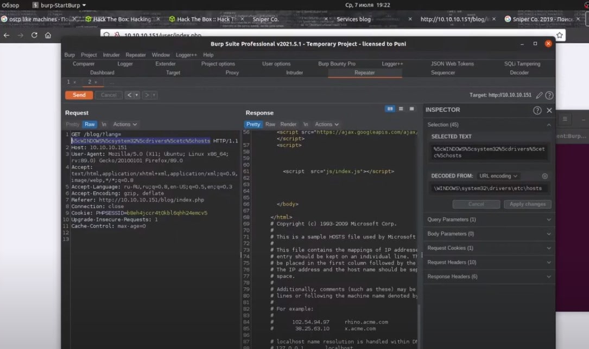The image size is (589, 349).
Task: Click the Inspector help icon
Action: [x=537, y=110]
